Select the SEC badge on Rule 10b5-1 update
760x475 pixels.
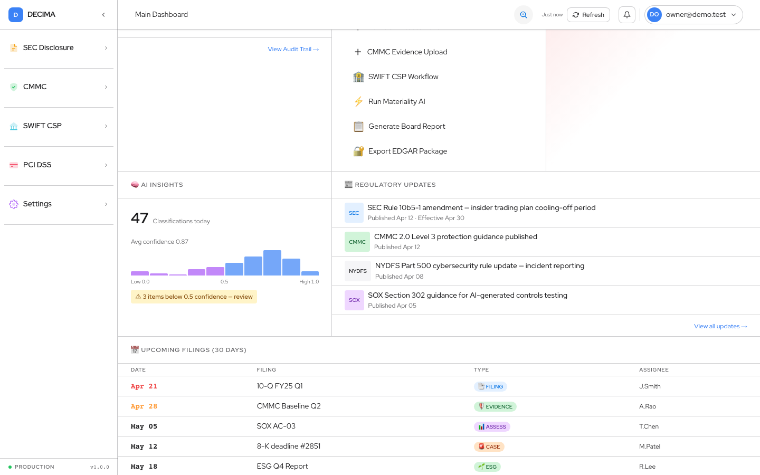click(354, 213)
